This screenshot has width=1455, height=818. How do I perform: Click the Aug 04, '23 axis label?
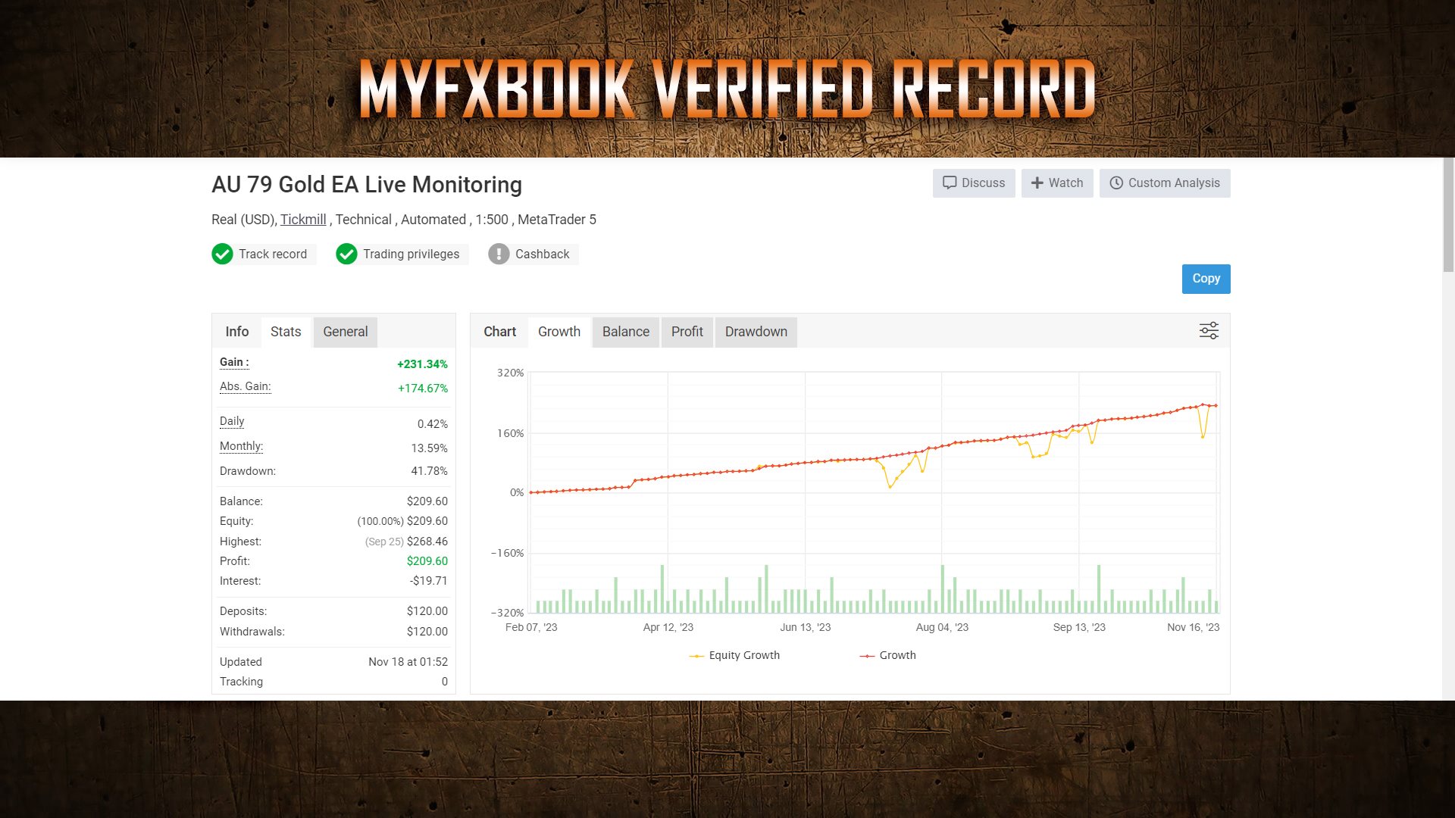pos(942,627)
